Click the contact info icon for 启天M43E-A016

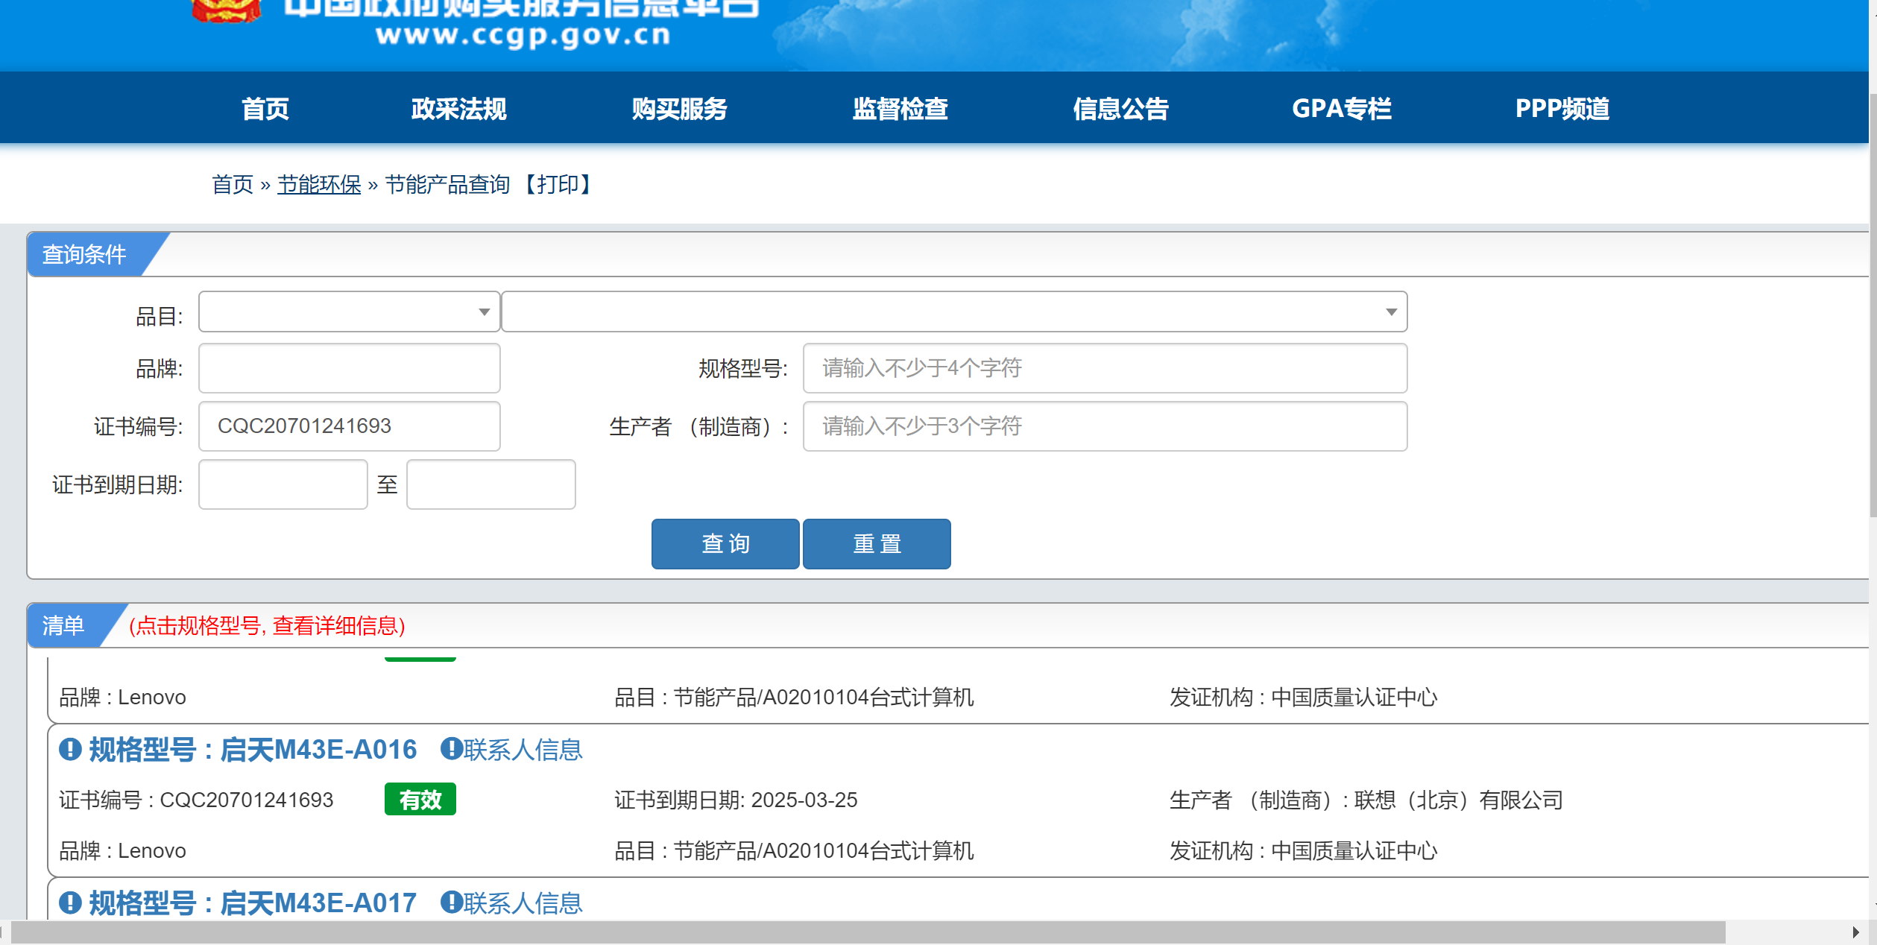tap(451, 748)
